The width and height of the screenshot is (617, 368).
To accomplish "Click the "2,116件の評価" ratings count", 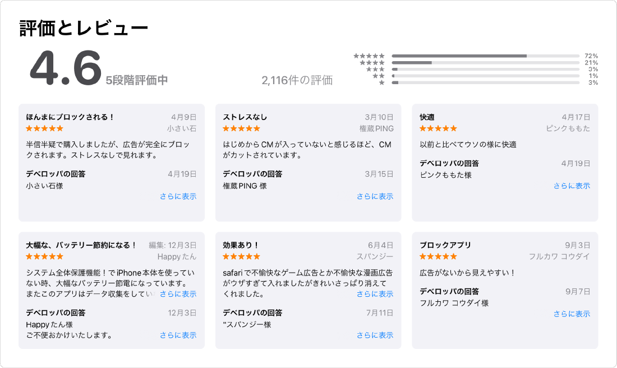I will pyautogui.click(x=297, y=80).
